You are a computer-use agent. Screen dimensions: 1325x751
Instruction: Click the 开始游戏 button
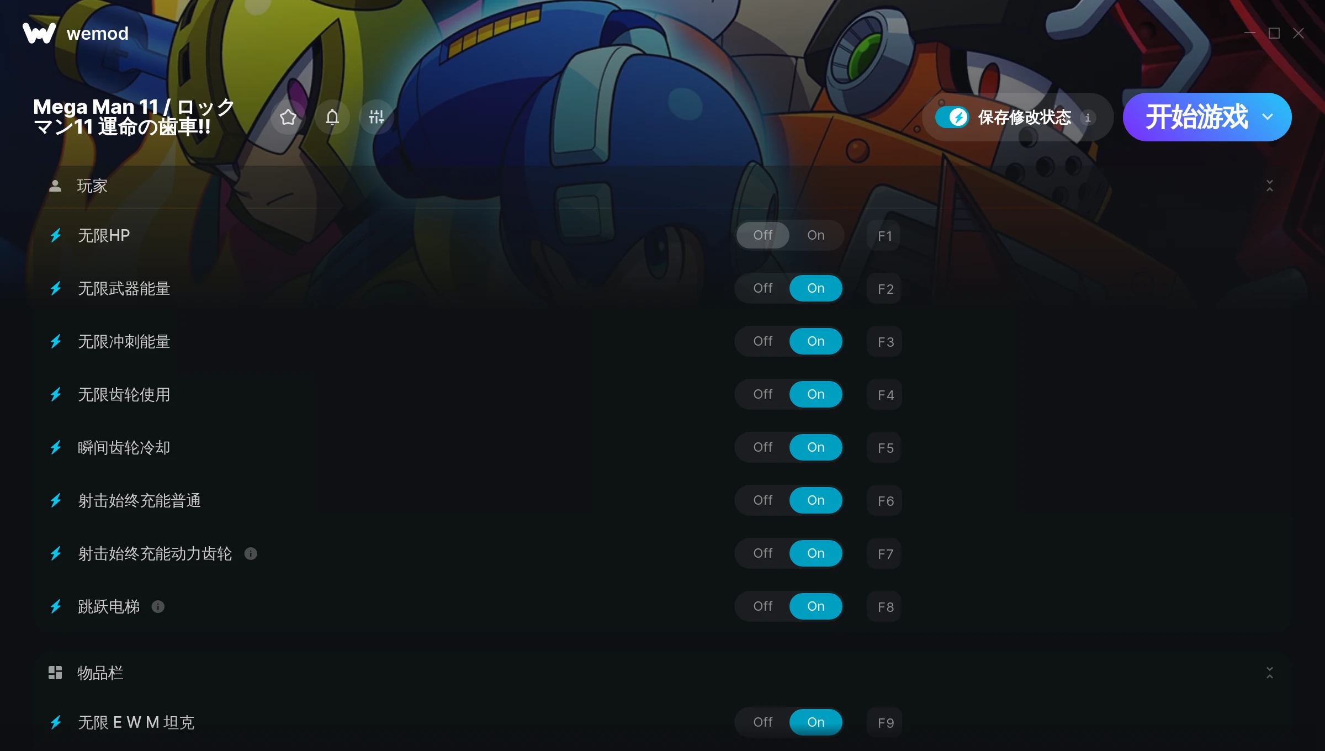tap(1196, 117)
